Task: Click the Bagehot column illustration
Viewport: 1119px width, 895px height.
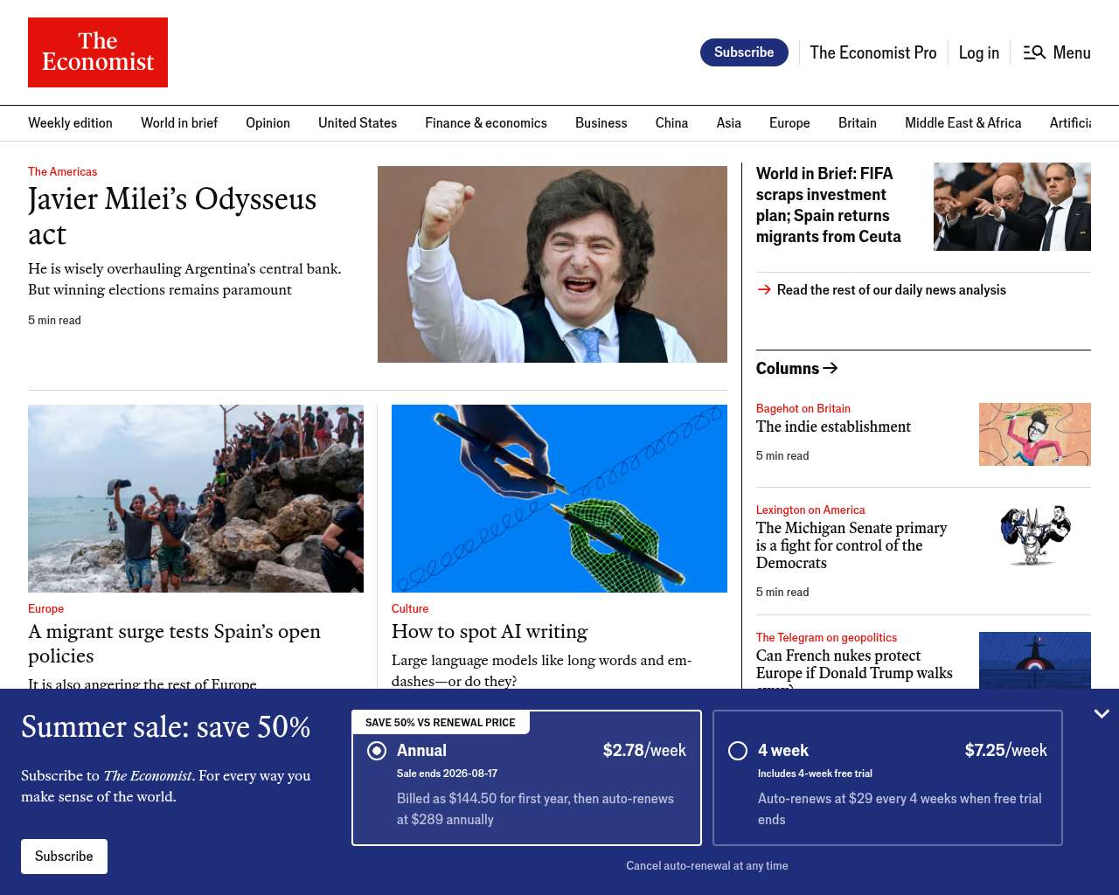Action: (1035, 434)
